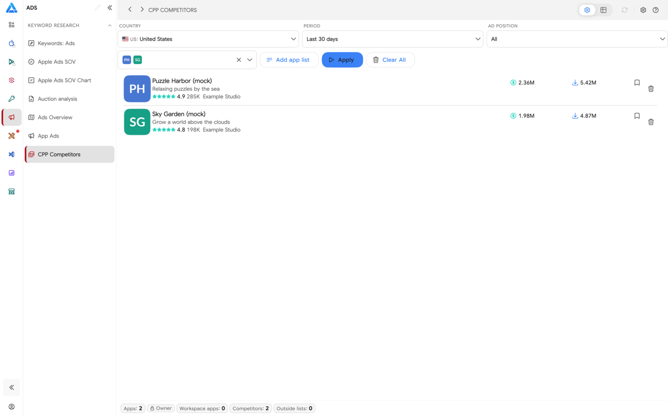The image size is (668, 416).
Task: Open the crossed tools icon with red dot
Action: click(12, 136)
